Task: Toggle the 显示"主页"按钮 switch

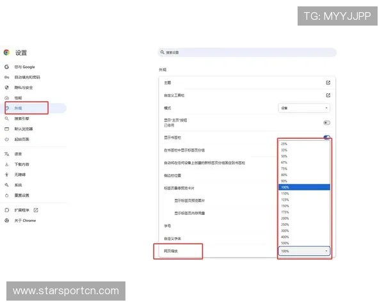Action: coord(327,122)
